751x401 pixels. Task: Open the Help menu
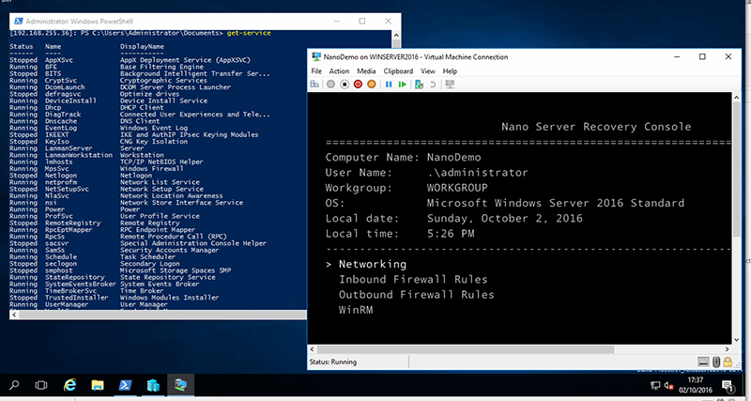450,71
